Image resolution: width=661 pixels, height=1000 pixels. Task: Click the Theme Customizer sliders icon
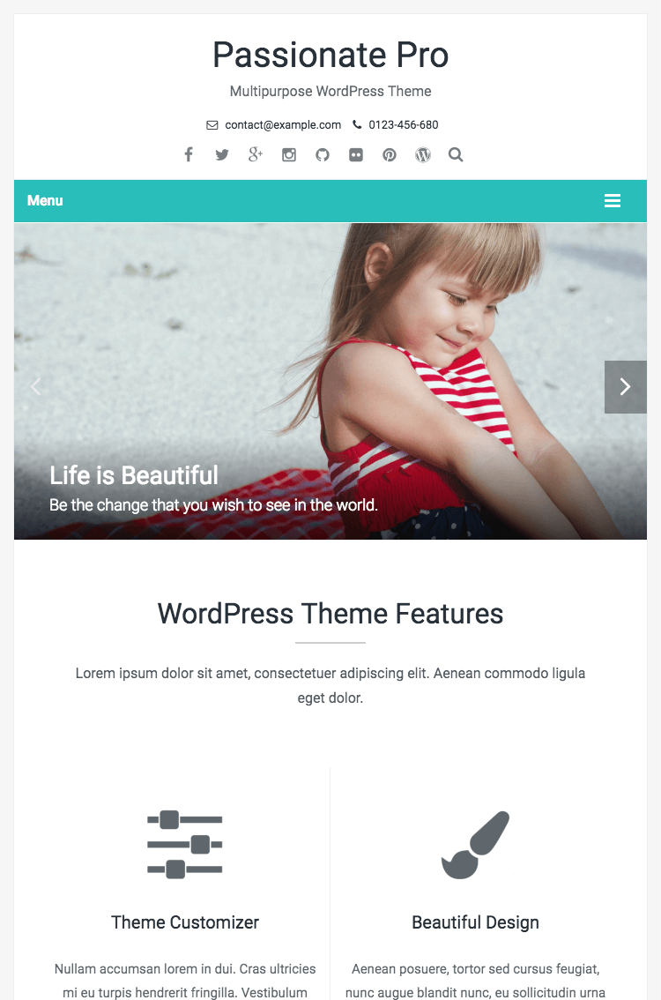point(185,845)
